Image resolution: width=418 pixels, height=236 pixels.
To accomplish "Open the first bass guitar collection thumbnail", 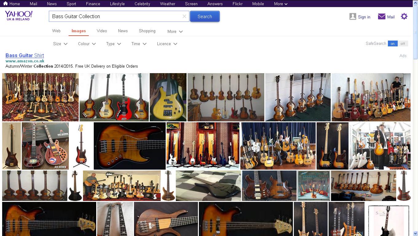I will coord(40,97).
